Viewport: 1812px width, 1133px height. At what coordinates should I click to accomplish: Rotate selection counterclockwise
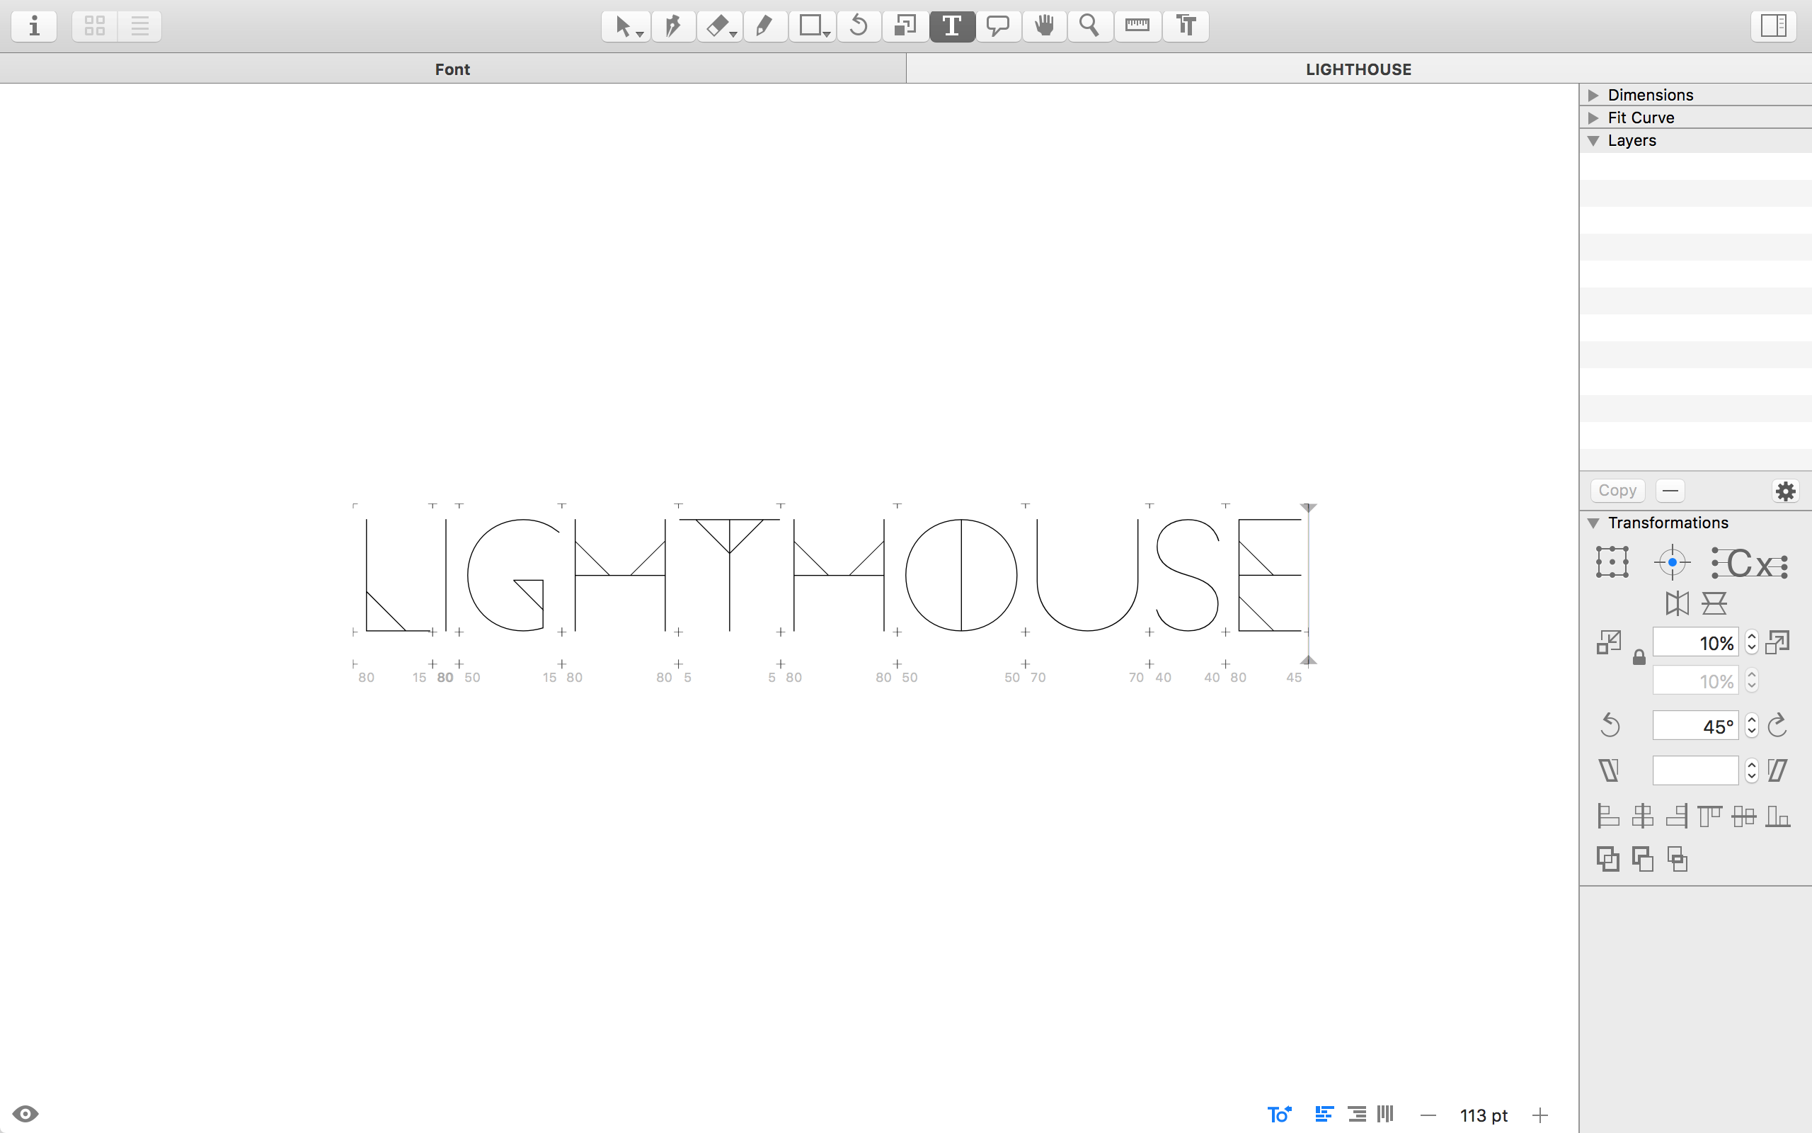[1610, 725]
